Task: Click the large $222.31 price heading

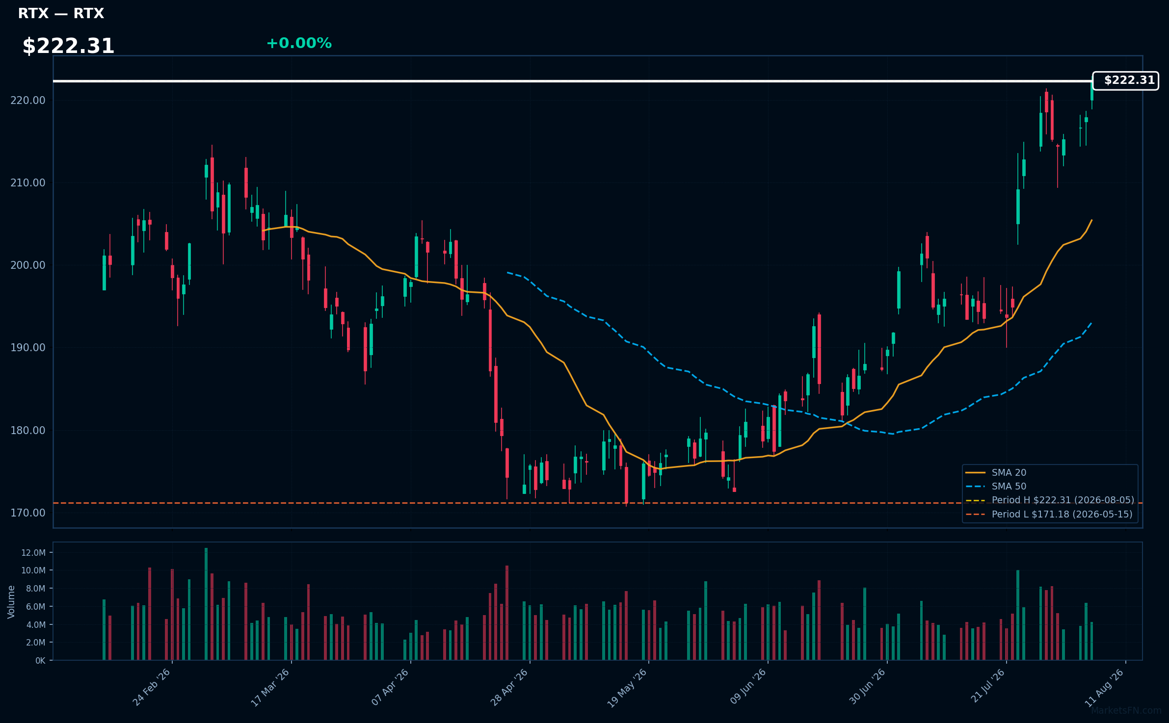Action: [x=68, y=46]
